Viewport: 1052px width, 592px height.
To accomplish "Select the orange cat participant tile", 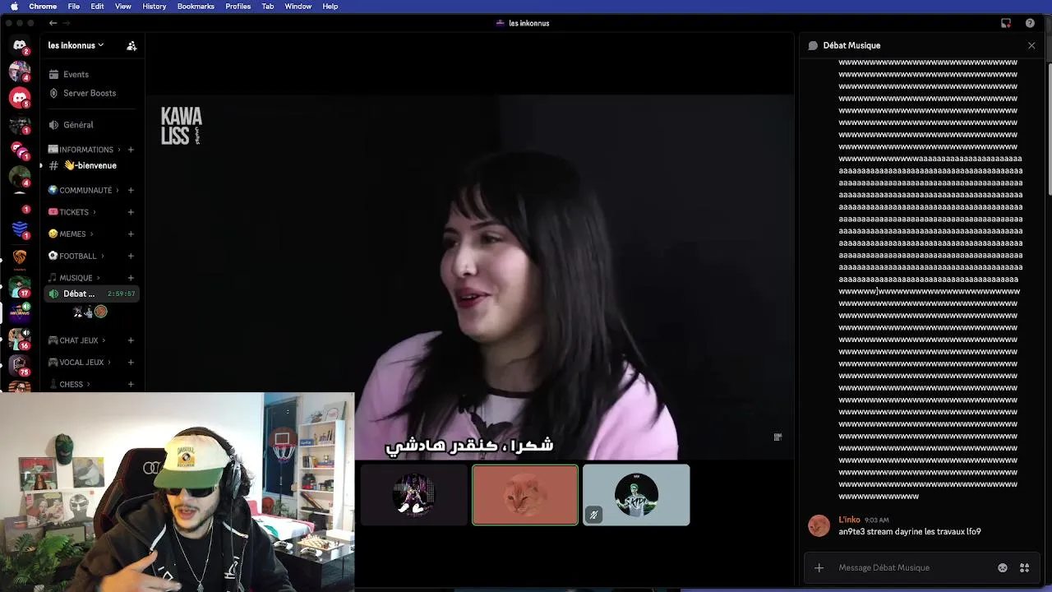I will [525, 494].
